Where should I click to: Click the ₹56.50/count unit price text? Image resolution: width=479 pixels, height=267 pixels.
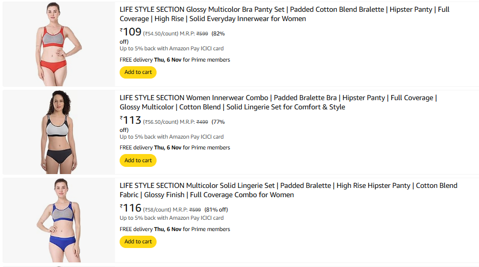161,122
